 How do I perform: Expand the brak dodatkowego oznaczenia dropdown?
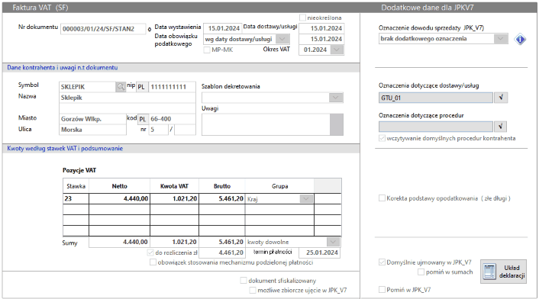[x=501, y=39]
